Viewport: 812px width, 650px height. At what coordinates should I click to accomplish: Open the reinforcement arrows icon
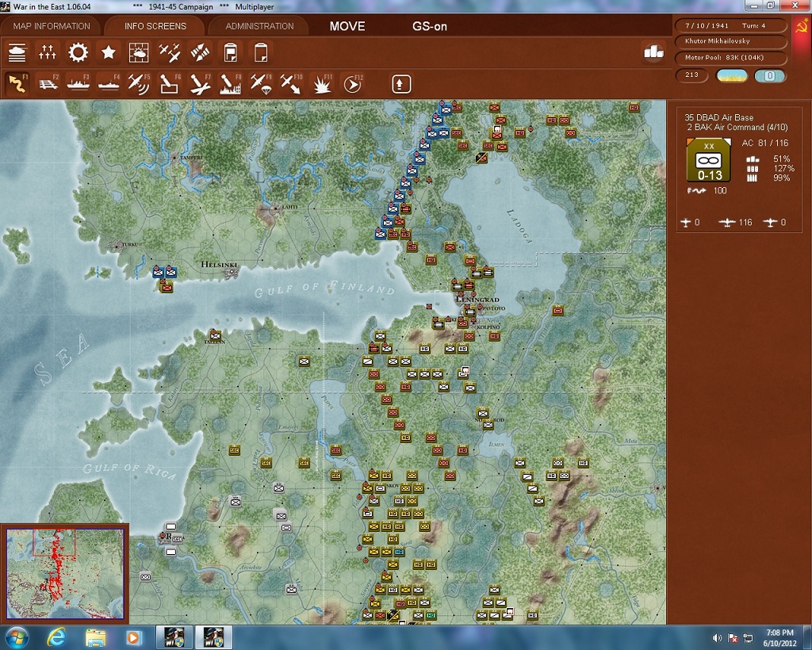tap(200, 52)
